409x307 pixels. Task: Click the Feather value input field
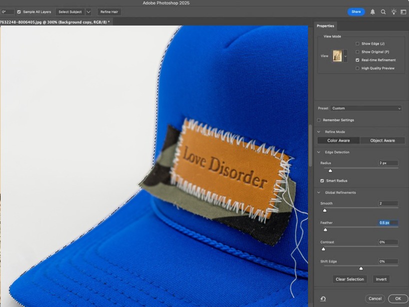coord(388,223)
